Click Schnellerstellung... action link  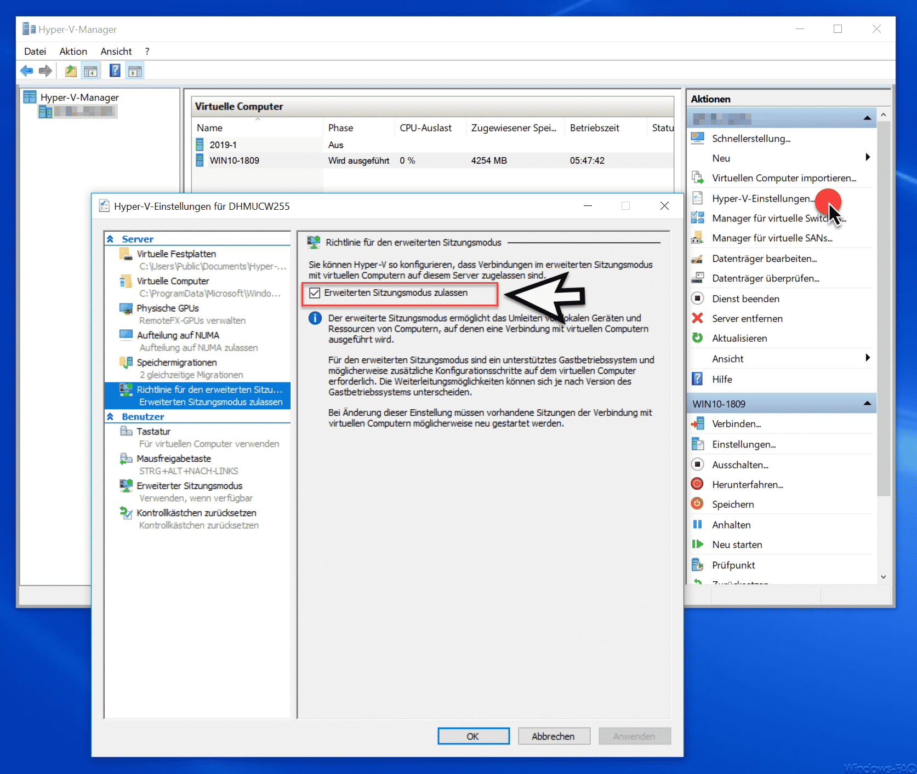tap(751, 139)
